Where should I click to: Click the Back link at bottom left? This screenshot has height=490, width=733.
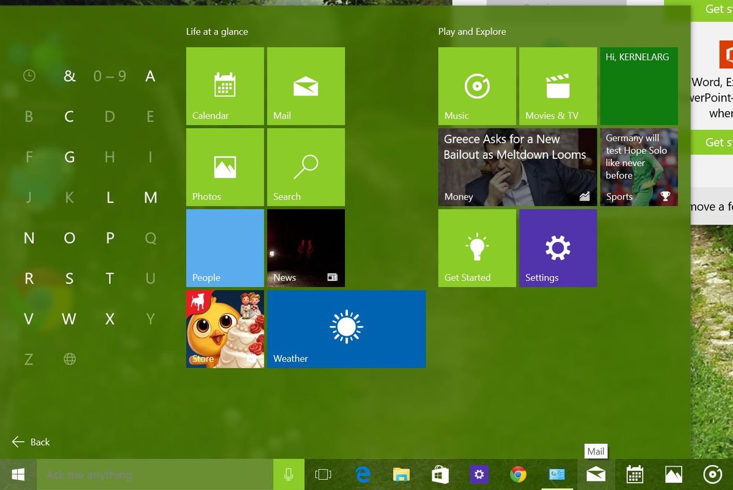click(31, 442)
